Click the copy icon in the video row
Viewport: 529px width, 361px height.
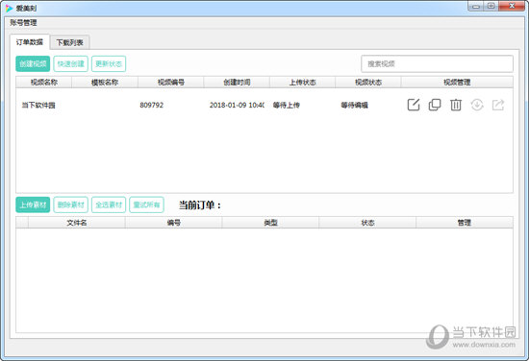[435, 105]
